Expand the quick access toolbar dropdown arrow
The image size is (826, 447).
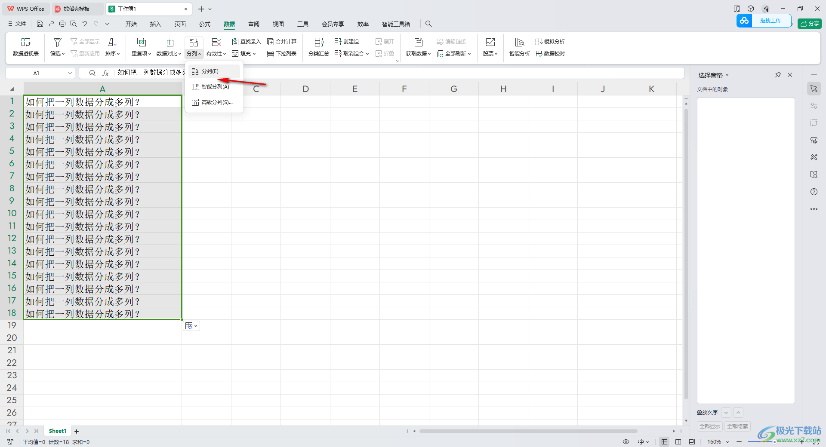107,24
